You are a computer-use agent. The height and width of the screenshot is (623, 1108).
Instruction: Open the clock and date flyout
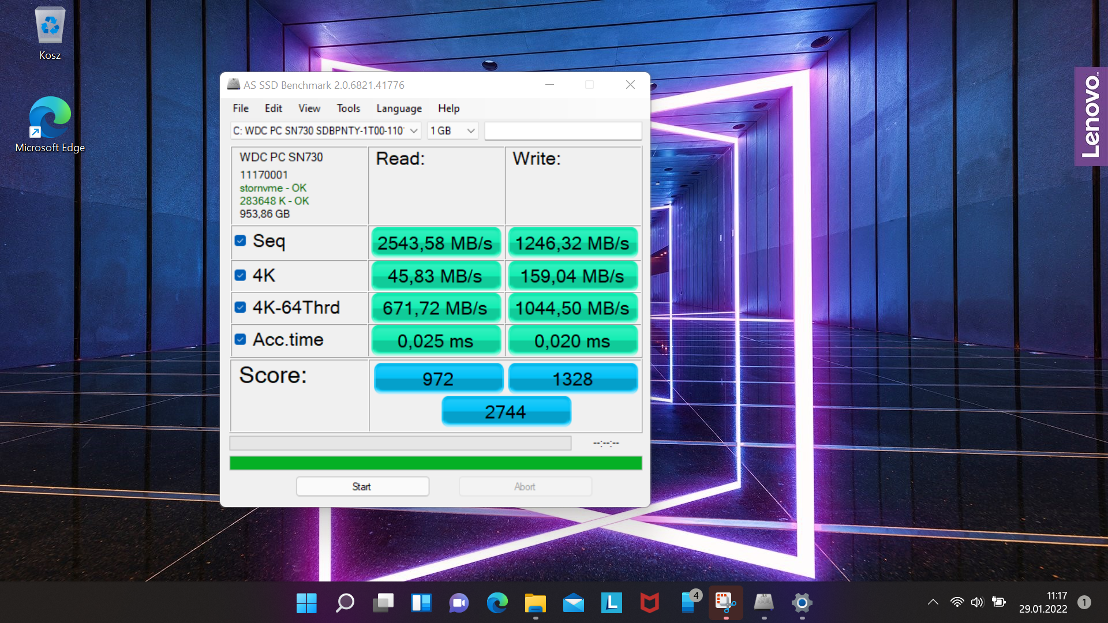1043,602
